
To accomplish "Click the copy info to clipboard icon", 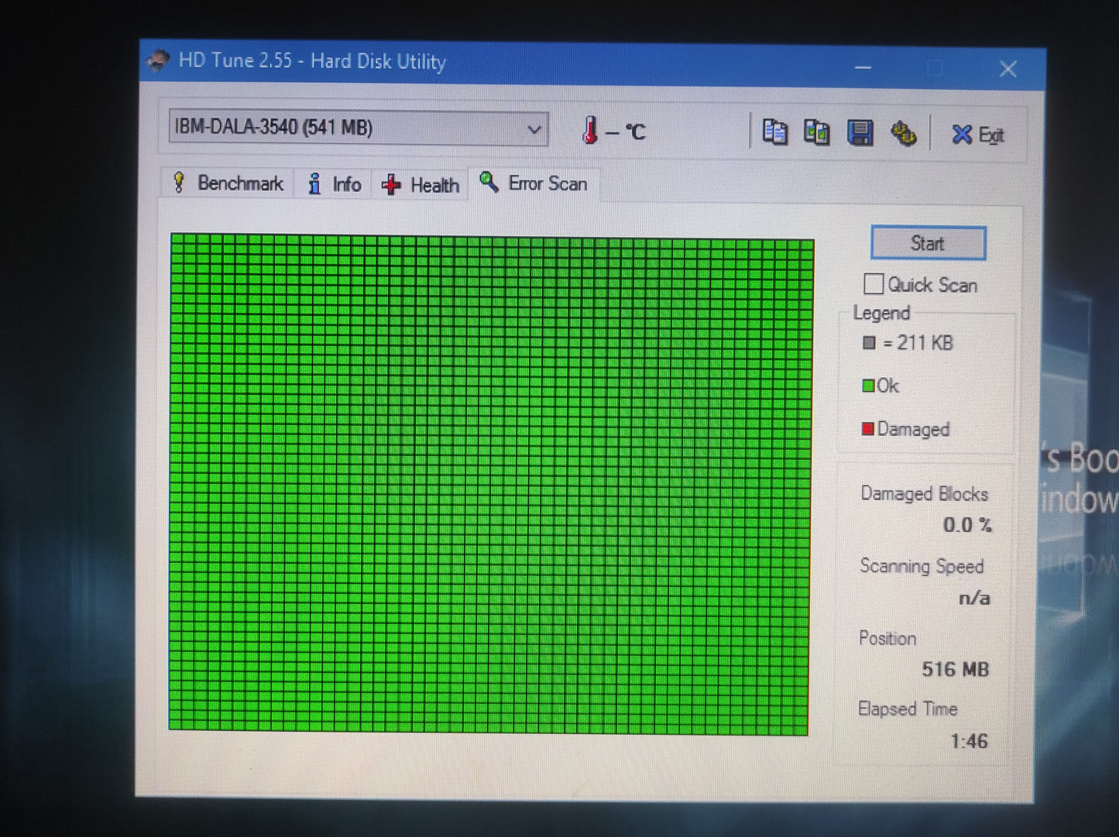I will [774, 132].
